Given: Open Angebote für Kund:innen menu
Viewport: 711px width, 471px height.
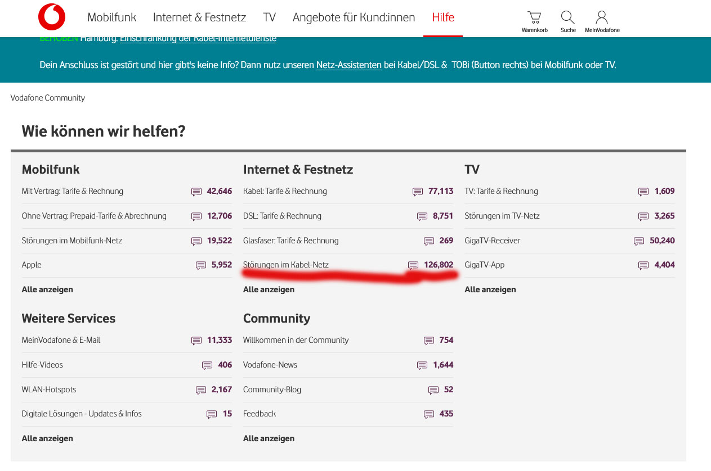Looking at the screenshot, I should 354,17.
